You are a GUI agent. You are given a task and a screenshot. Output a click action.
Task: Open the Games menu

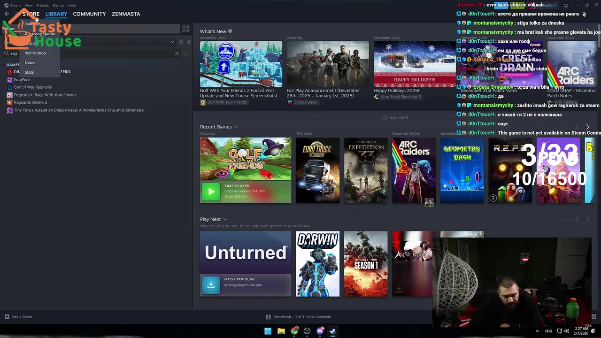pyautogui.click(x=58, y=5)
